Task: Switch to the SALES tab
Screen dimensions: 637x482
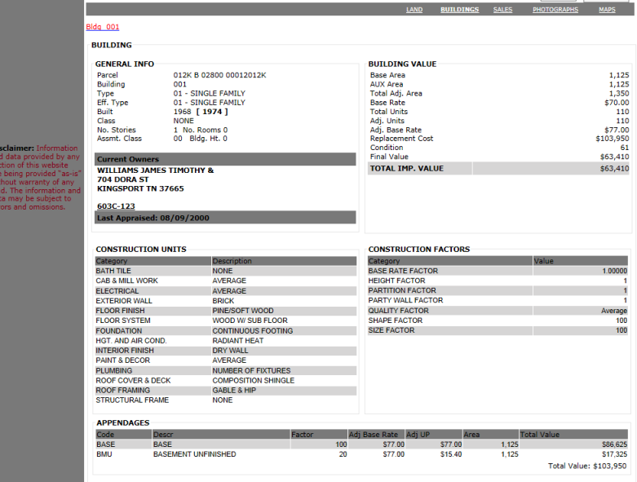Action: [x=502, y=9]
